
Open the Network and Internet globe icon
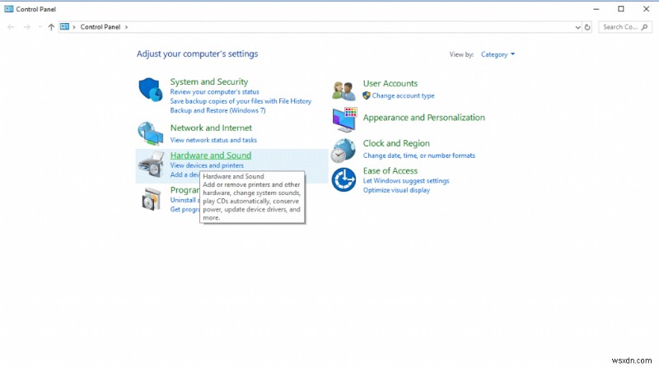pyautogui.click(x=150, y=133)
